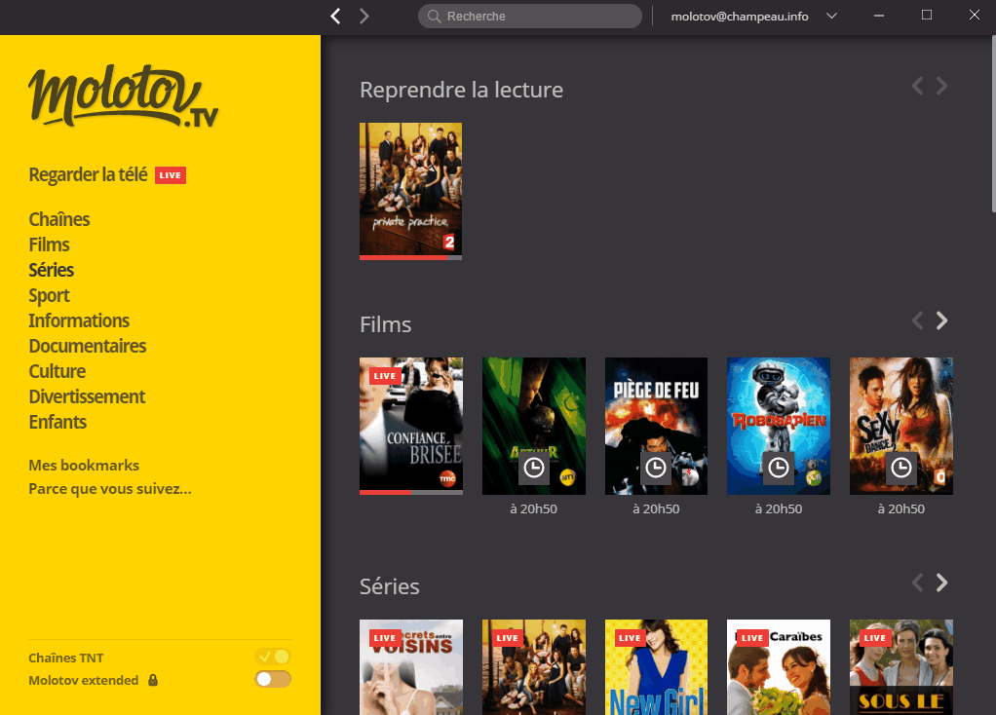Viewport: 996px width, 715px height.
Task: Click the clock icon on the Arthur poster
Action: click(534, 469)
